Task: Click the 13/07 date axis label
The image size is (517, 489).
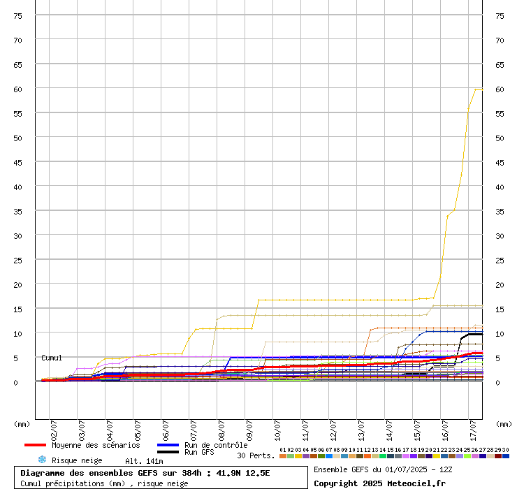Action: pos(361,430)
